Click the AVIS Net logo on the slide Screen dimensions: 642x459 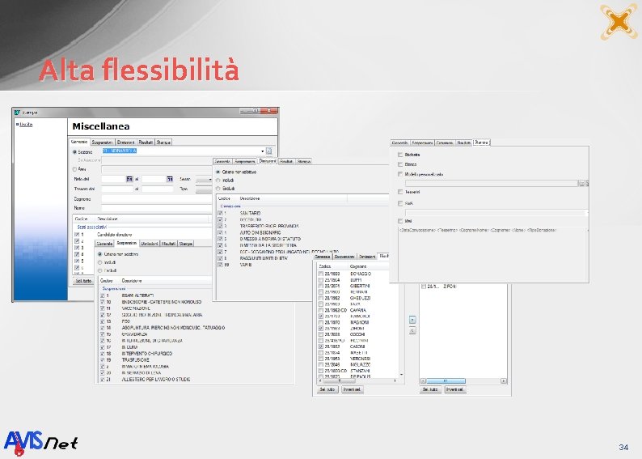click(x=40, y=443)
